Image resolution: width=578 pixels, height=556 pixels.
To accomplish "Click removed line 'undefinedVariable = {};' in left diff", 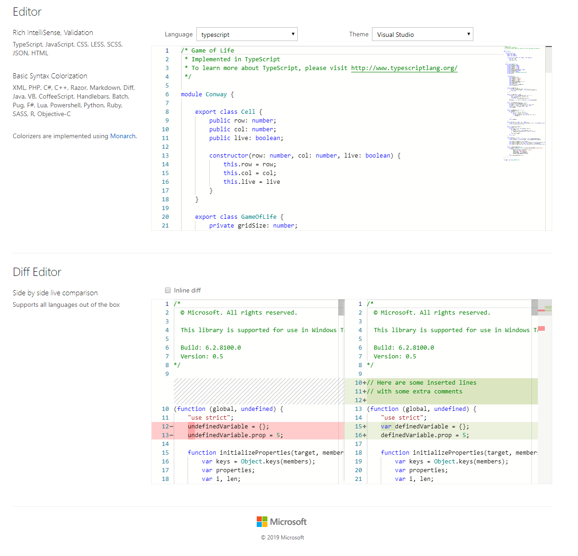I will click(x=228, y=427).
